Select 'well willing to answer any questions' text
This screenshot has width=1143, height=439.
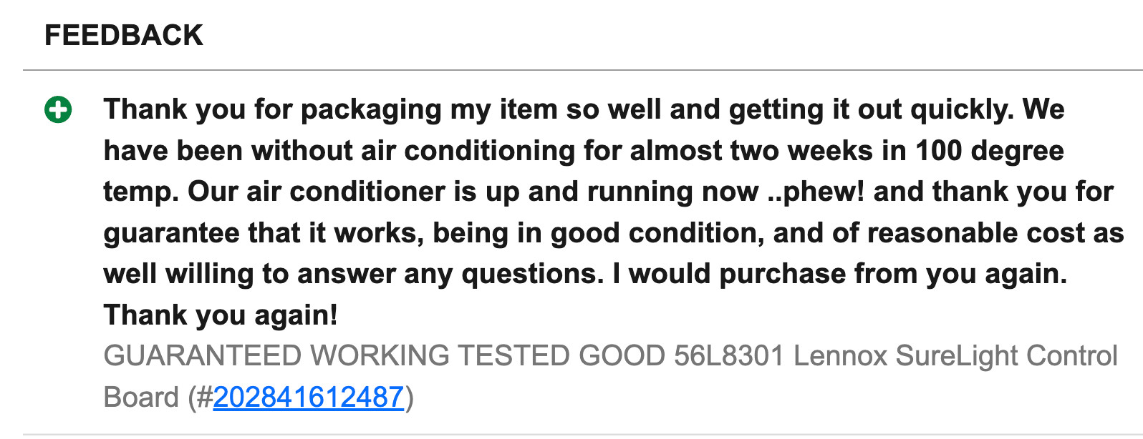pyautogui.click(x=354, y=274)
